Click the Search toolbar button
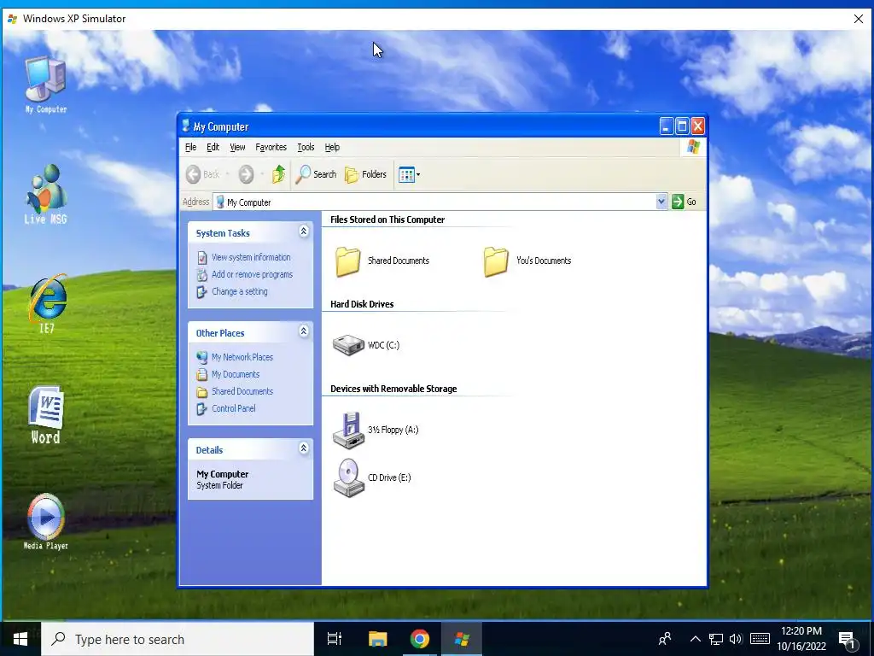The width and height of the screenshot is (874, 656). point(316,174)
